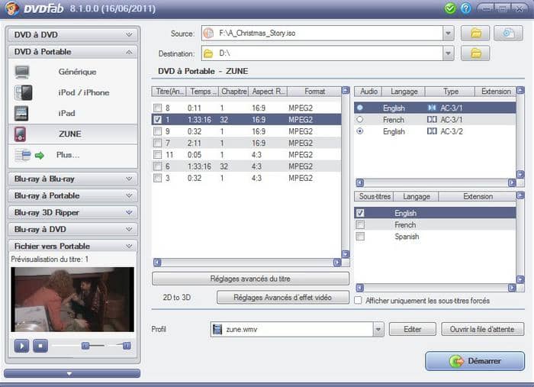This screenshot has height=387, width=534.
Task: Toggle Afficher uniquement les sous-titres forcés
Action: click(358, 301)
